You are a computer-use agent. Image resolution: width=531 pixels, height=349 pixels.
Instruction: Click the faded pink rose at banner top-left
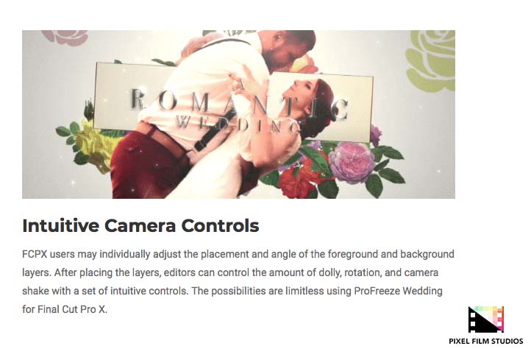point(65,38)
